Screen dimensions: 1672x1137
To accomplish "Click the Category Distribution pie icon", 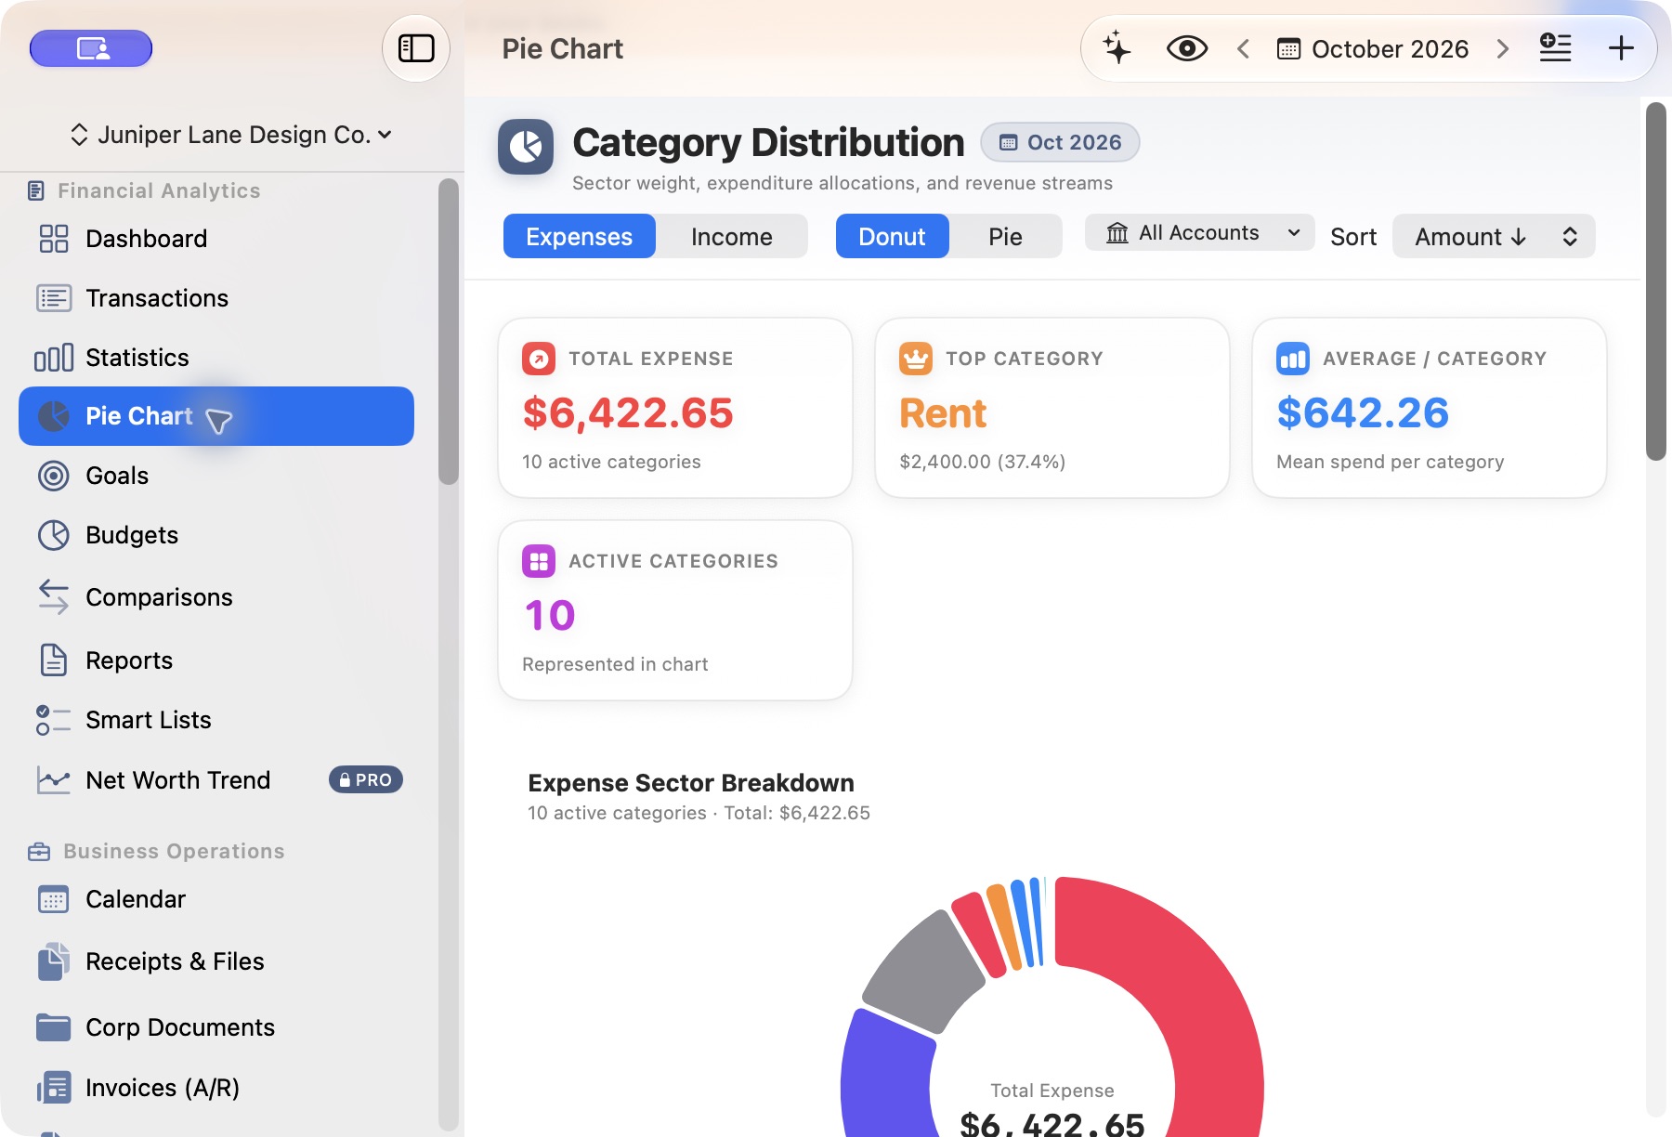I will coord(526,147).
